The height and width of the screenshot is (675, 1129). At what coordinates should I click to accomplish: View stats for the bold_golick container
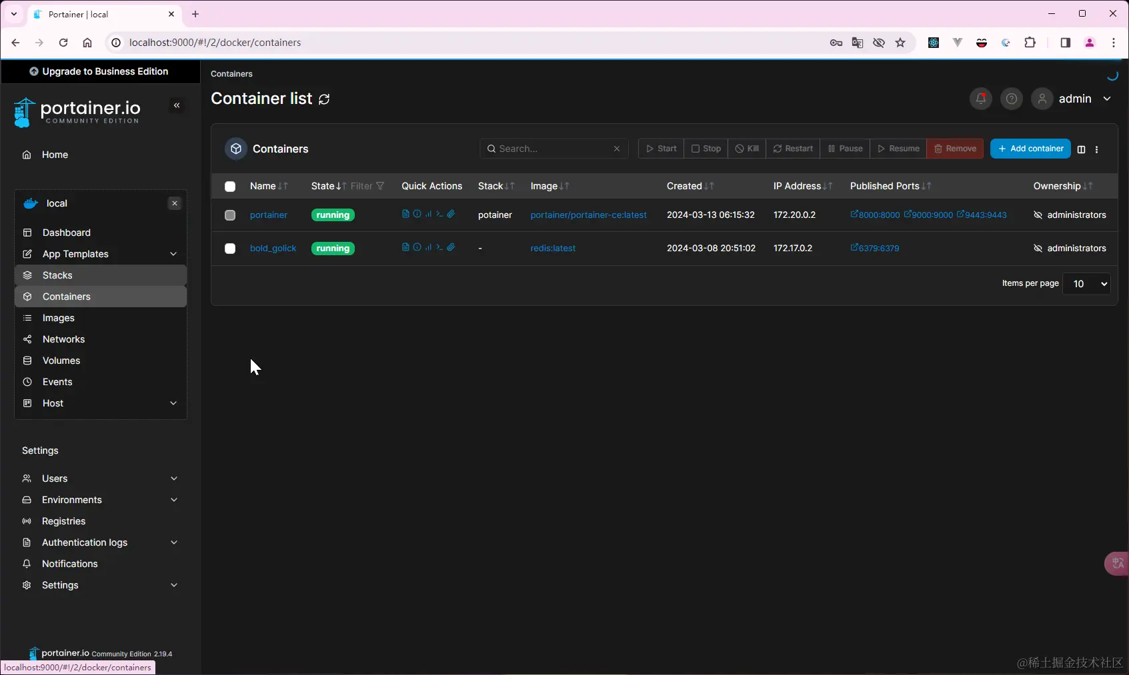click(x=428, y=247)
